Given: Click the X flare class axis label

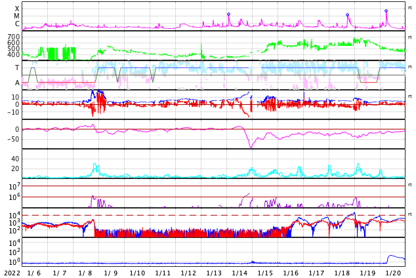Looking at the screenshot, I should 17,9.
